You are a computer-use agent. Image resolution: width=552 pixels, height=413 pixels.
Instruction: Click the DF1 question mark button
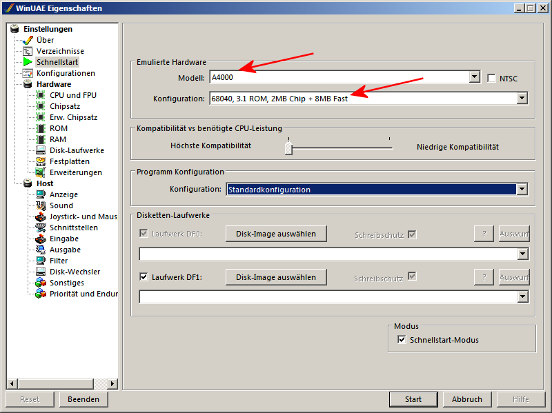pyautogui.click(x=484, y=277)
